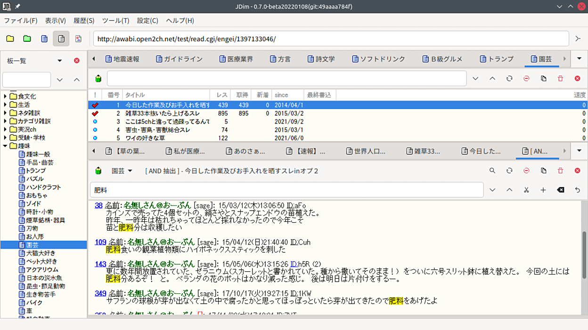This screenshot has width=588, height=330.
Task: Click the image view icon in main toolbar
Action: click(x=78, y=39)
